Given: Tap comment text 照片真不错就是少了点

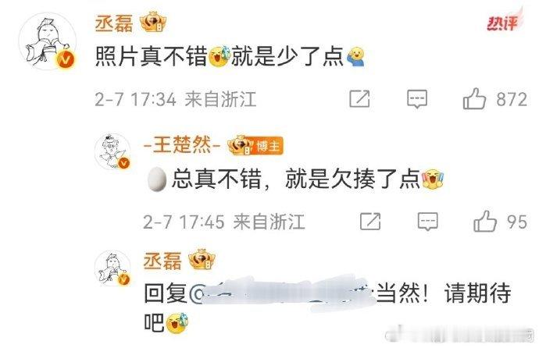Looking at the screenshot, I should tap(230, 56).
